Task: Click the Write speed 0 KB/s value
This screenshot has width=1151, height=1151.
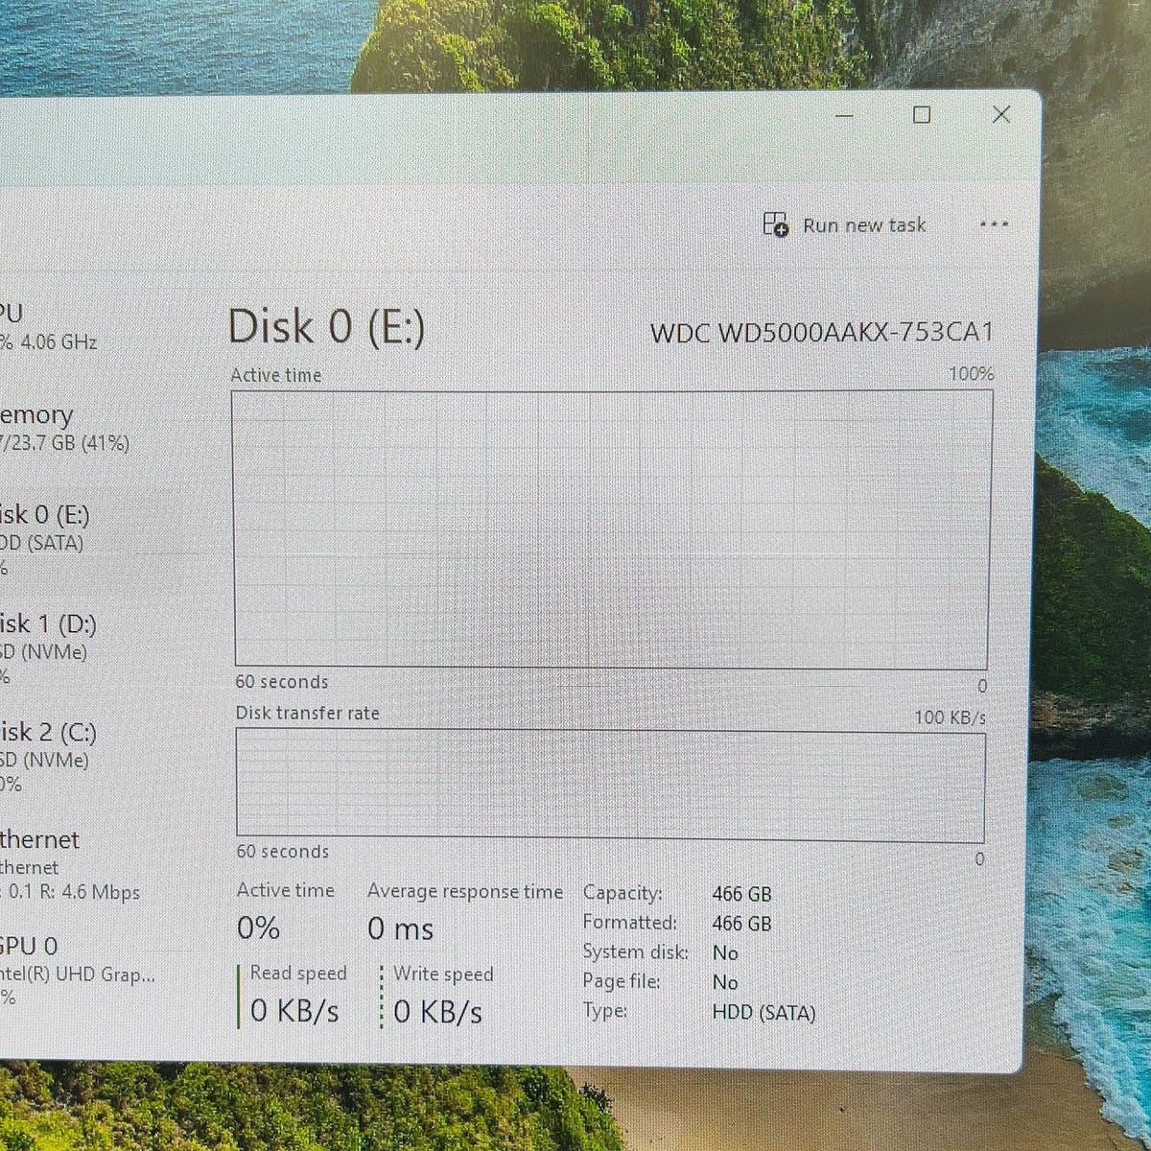Action: [437, 1012]
